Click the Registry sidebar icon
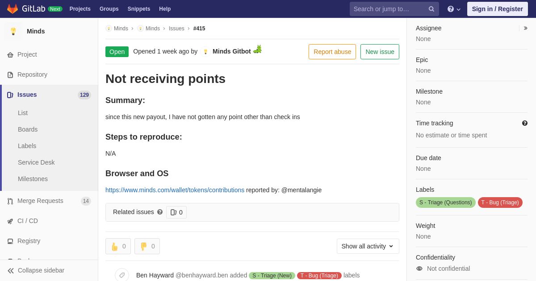 click(10, 241)
